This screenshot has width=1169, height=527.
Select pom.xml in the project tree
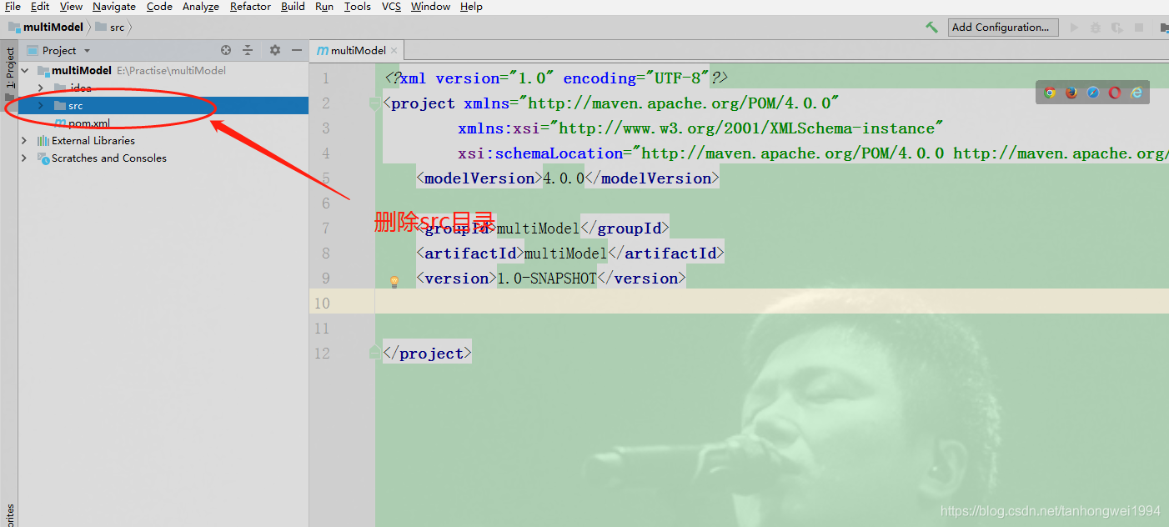tap(89, 123)
